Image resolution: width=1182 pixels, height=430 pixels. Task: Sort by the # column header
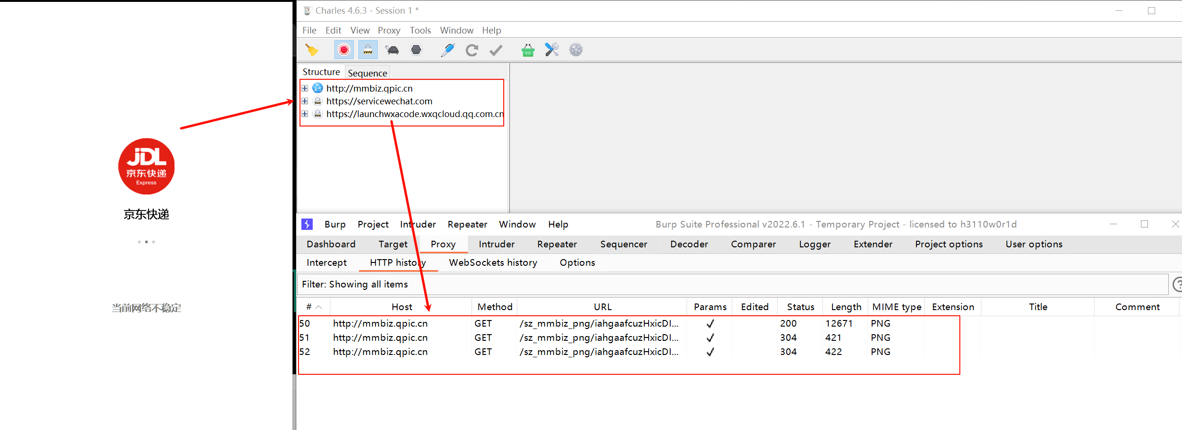click(314, 307)
